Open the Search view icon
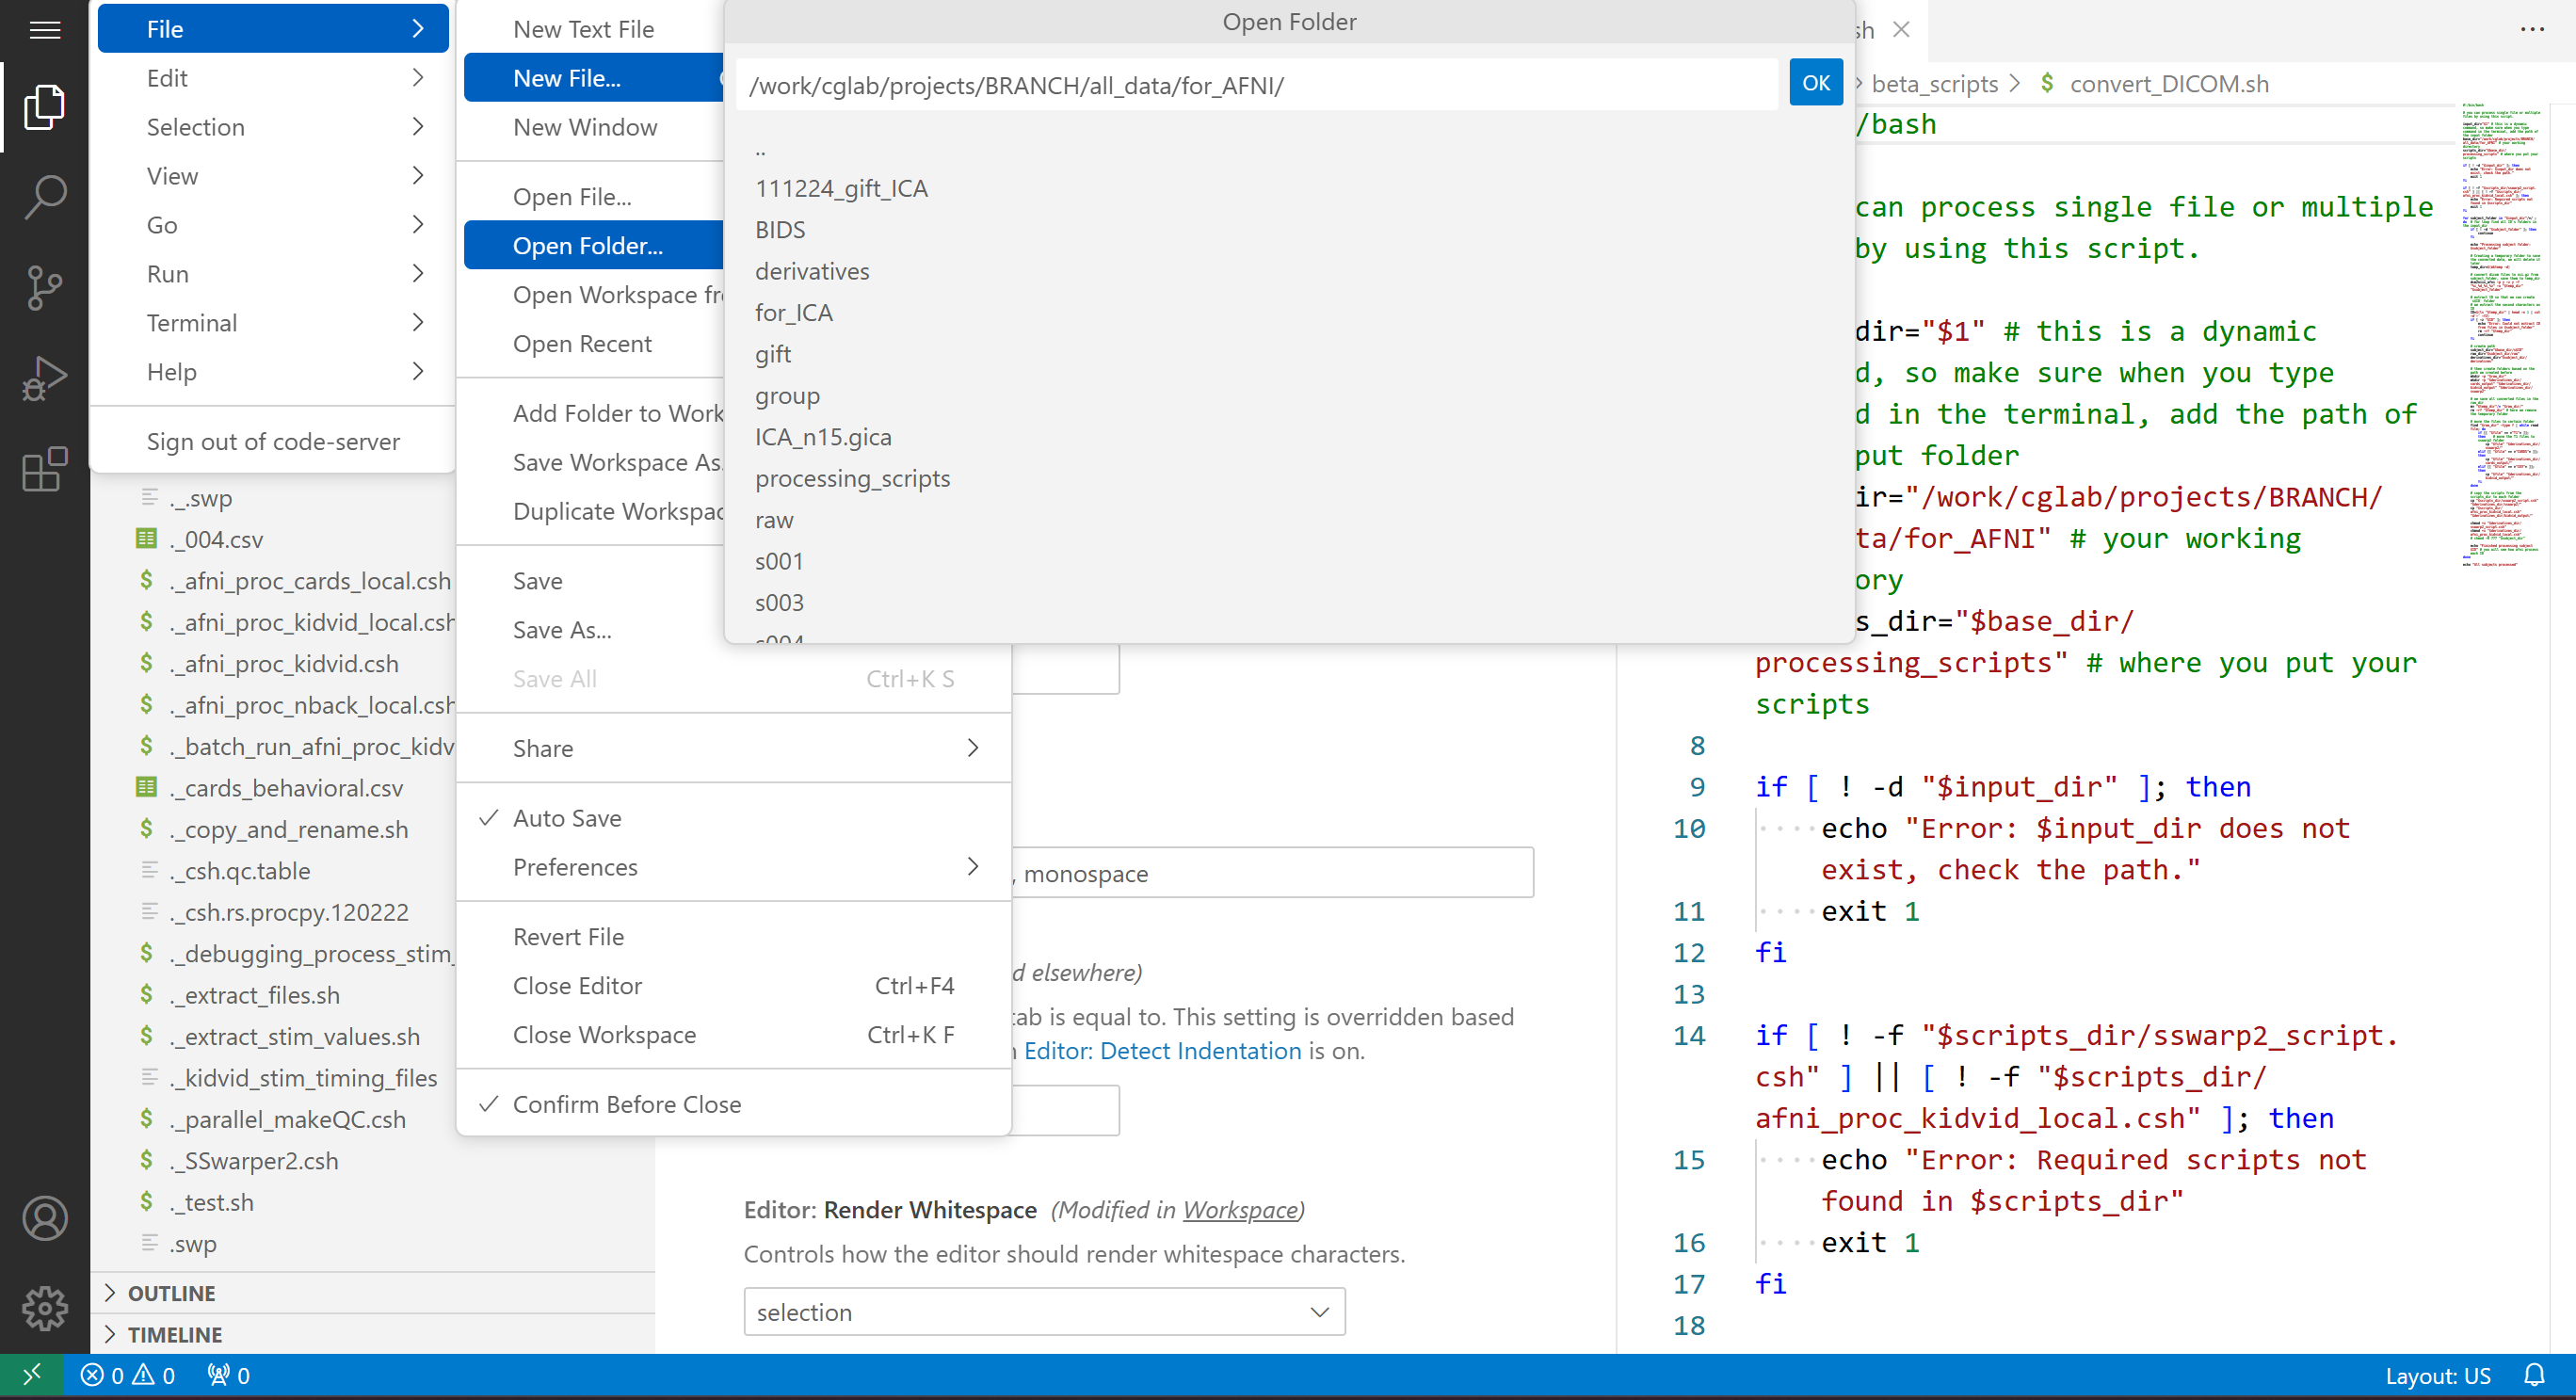Screen dimensions: 2576x1400 44,197
